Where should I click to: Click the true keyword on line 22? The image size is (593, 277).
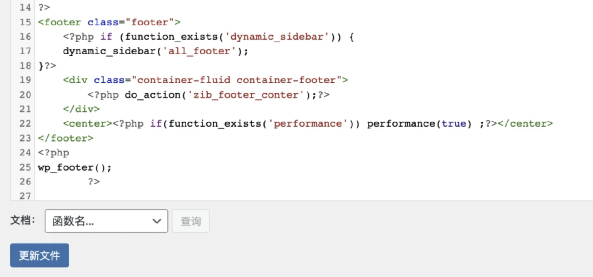pos(453,123)
